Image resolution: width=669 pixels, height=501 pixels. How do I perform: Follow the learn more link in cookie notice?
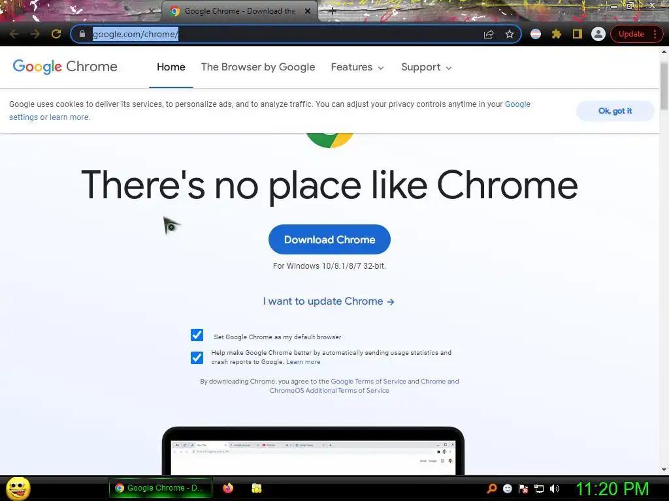click(69, 117)
